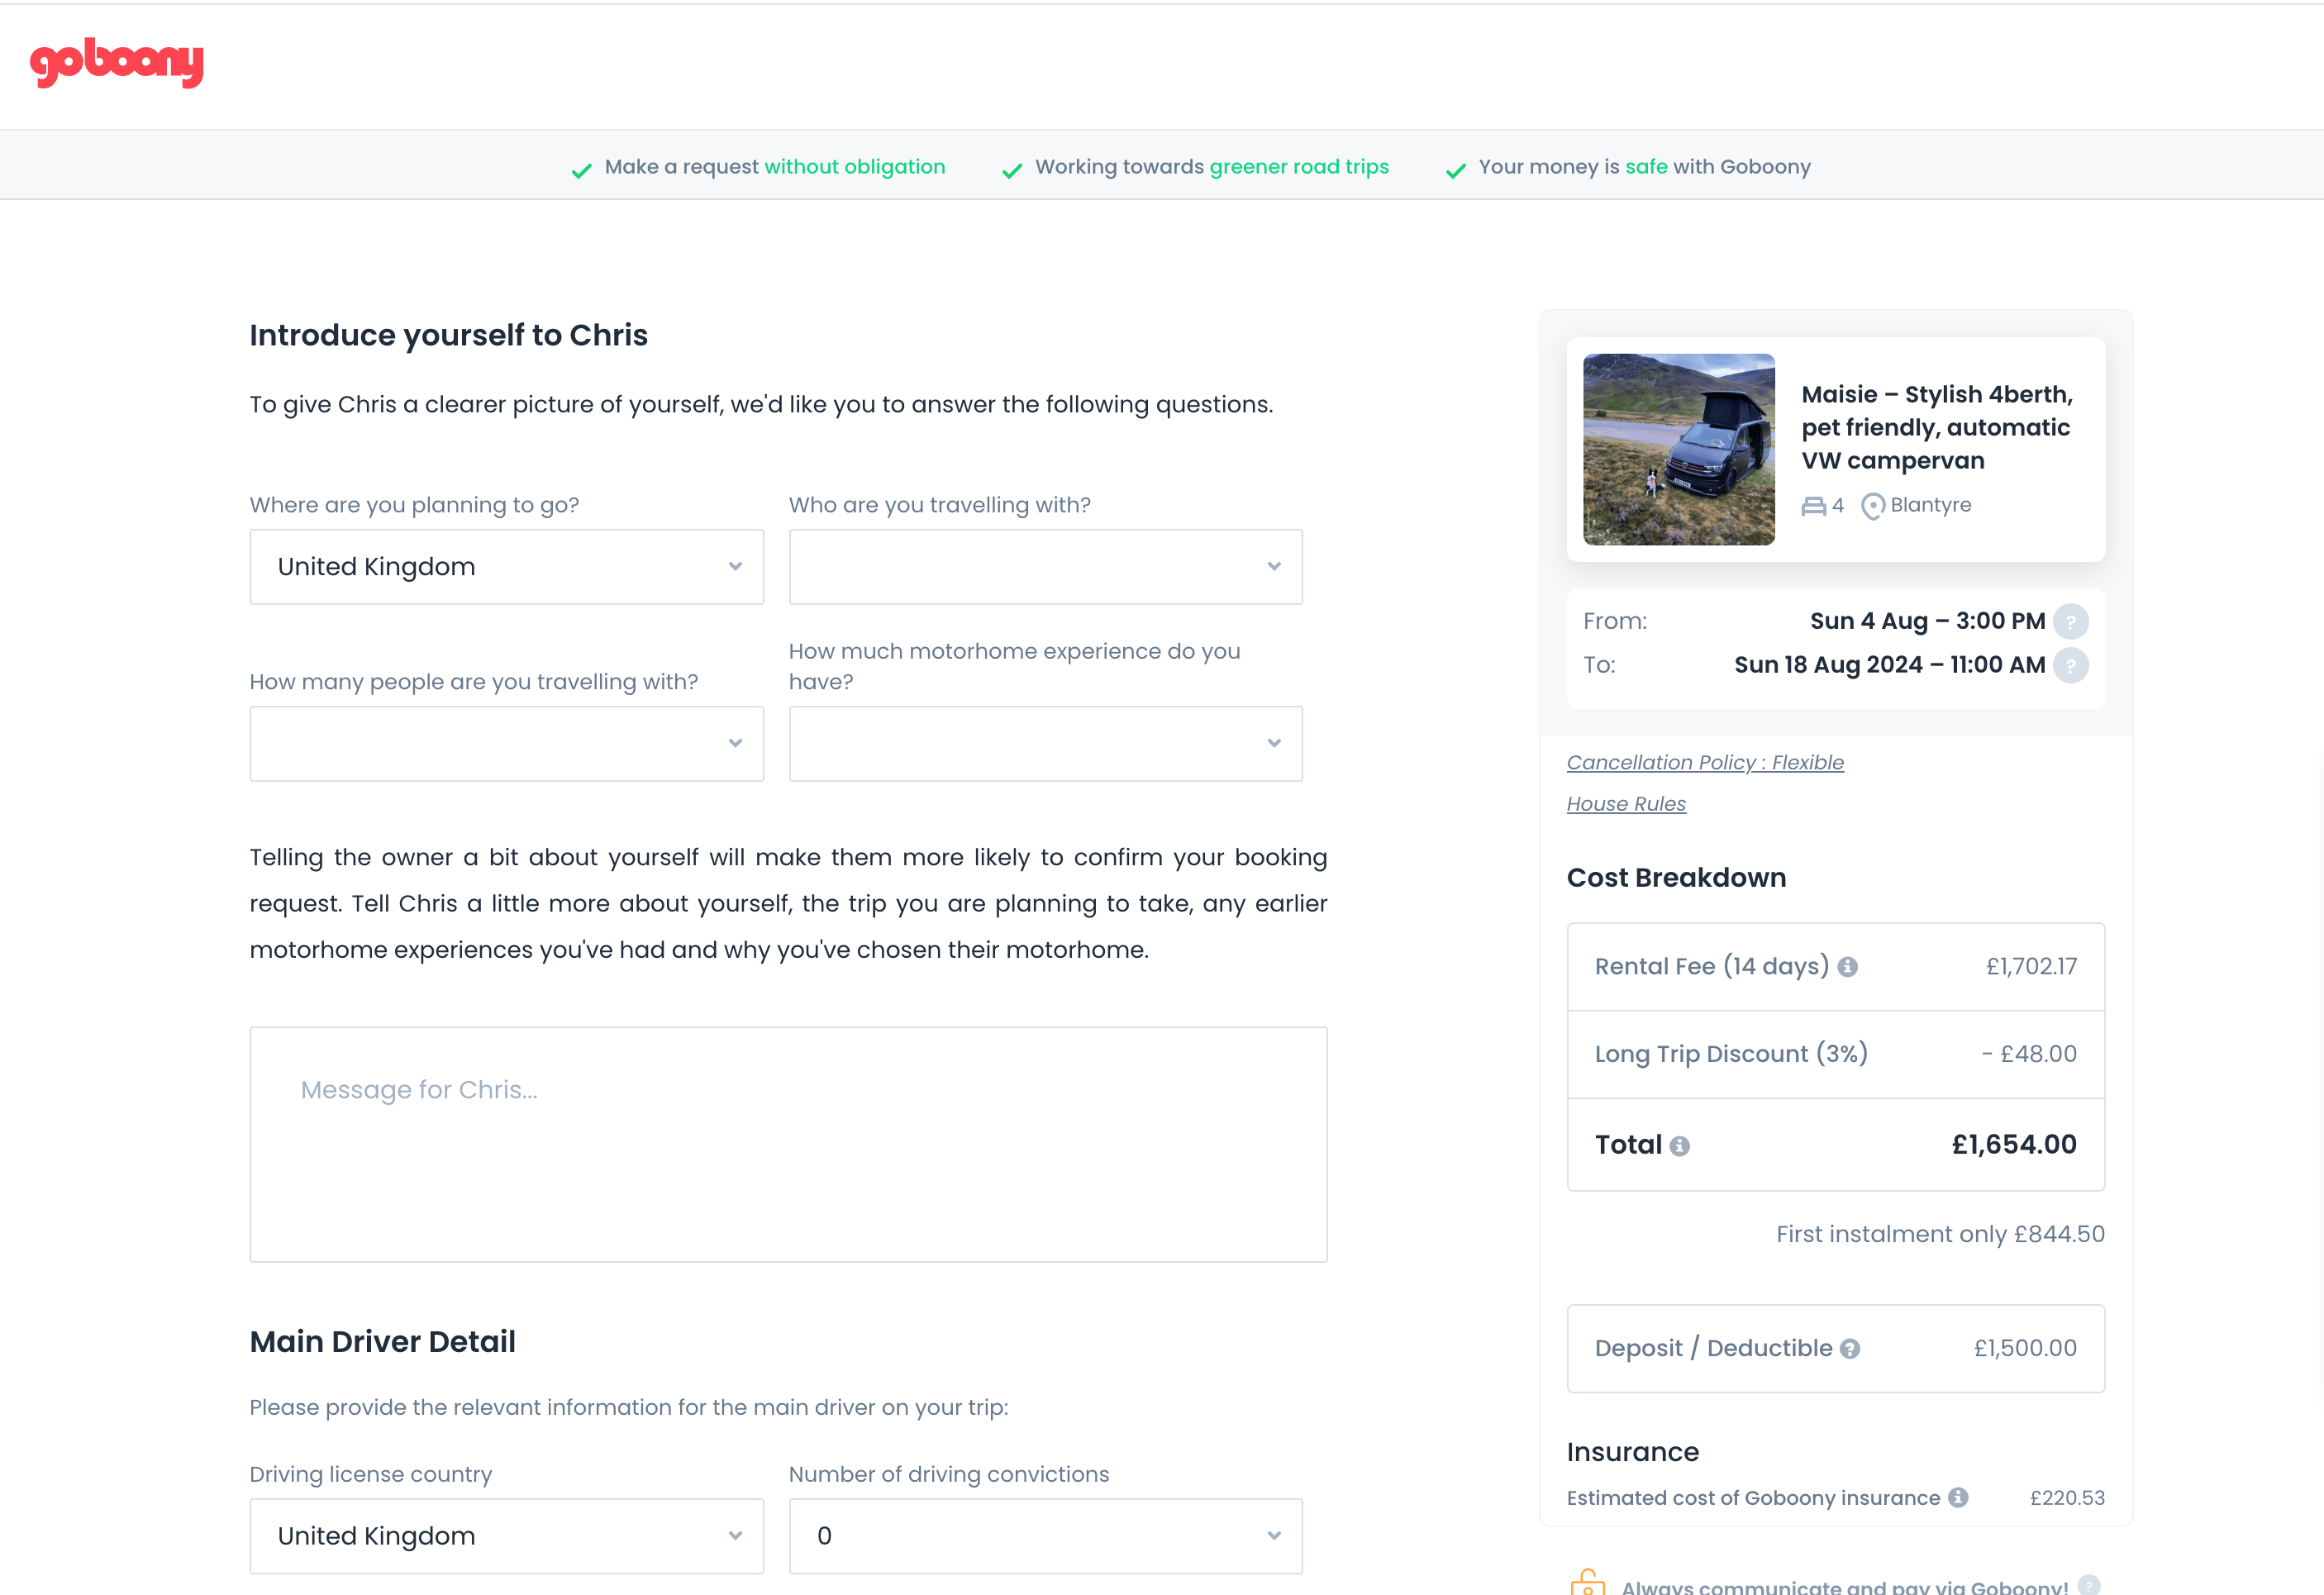Screen dimensions: 2324x1595
Task: Click the Maisie campervan listing title
Action: 1937,427
